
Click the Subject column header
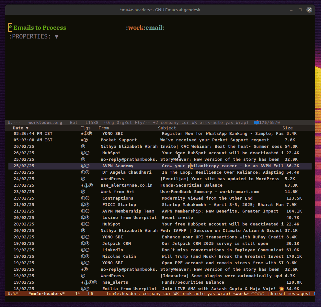tap(167, 128)
